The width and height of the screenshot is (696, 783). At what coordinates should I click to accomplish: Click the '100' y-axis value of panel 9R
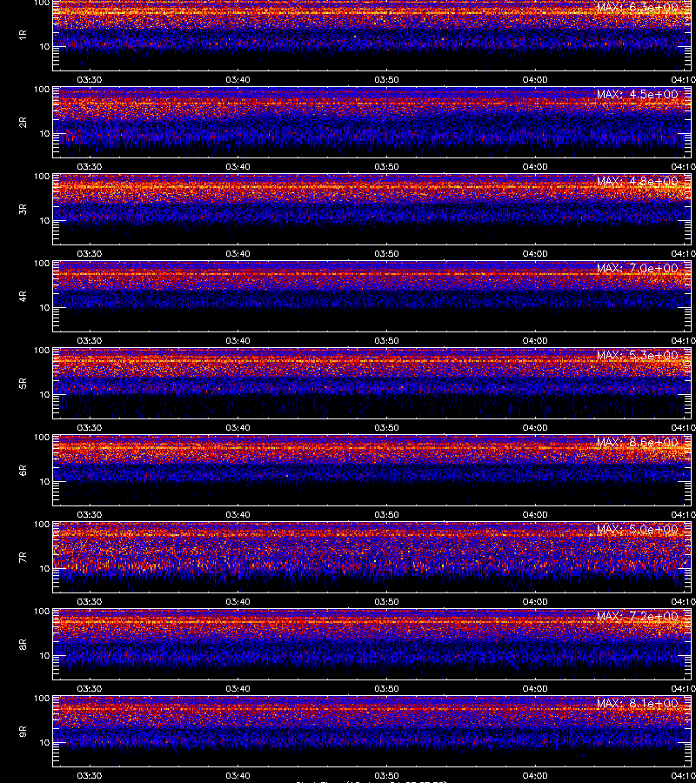(42, 699)
